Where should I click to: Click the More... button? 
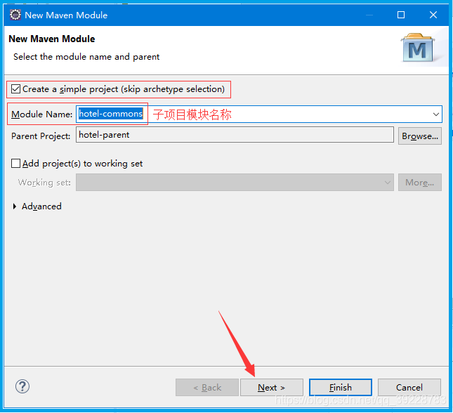420,183
